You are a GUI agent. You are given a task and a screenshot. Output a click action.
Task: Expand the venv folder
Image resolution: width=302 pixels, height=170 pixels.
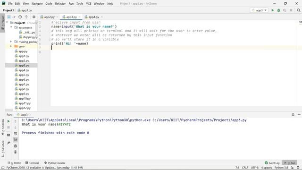tap(11, 46)
